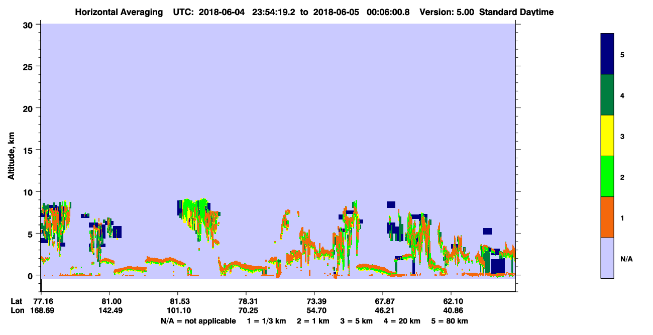
Task: Click the colorbar label '3'
Action: tap(622, 136)
